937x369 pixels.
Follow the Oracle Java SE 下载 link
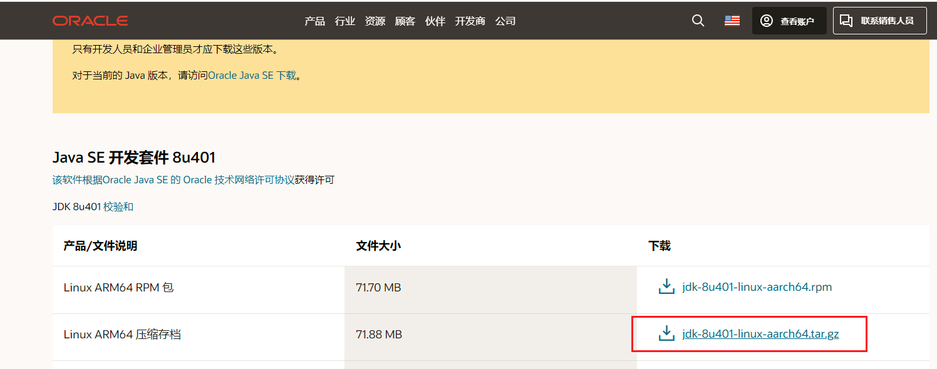252,76
